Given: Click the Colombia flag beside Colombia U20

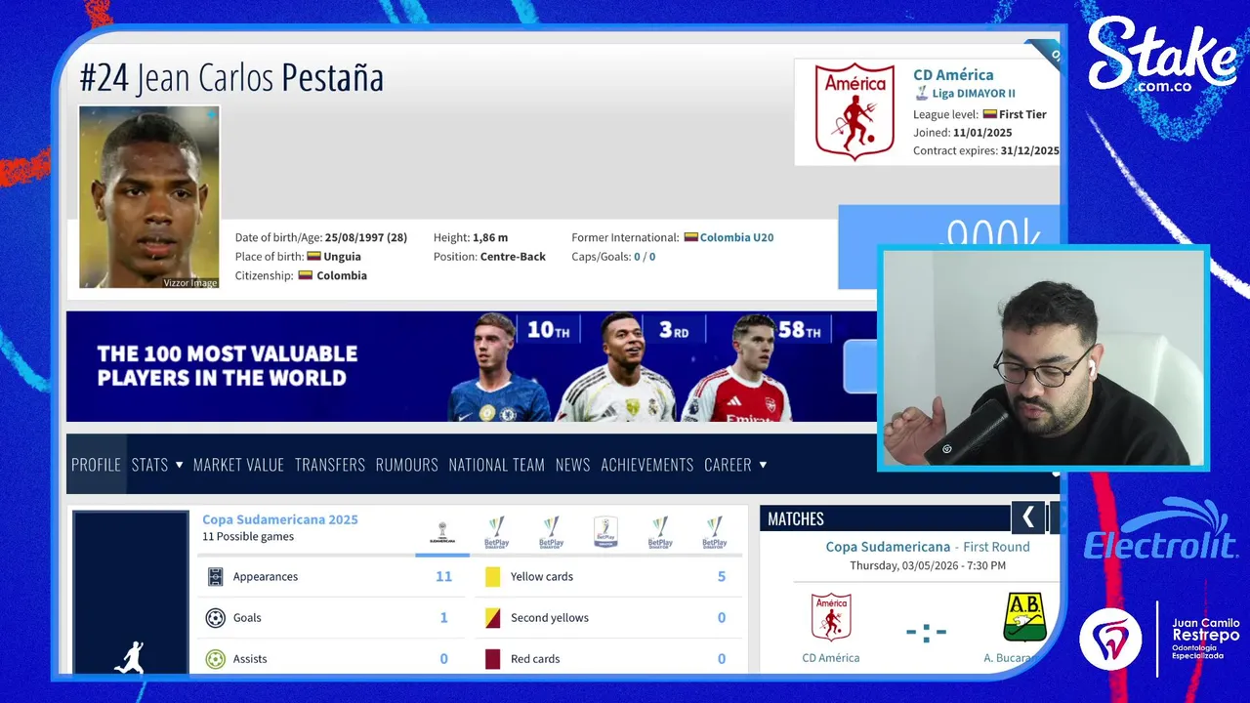Looking at the screenshot, I should tap(690, 237).
